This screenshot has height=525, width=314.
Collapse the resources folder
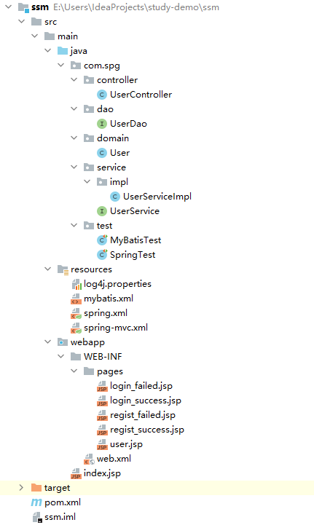48,269
